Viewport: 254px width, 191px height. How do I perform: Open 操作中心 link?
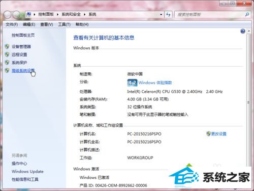tap(19, 163)
